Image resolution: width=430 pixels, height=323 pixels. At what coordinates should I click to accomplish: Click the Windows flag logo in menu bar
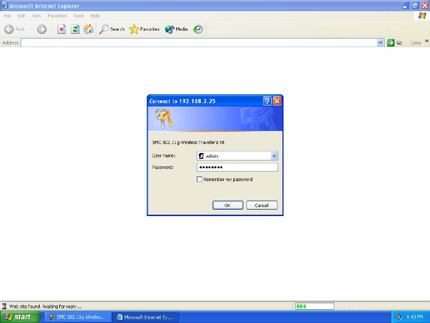422,16
